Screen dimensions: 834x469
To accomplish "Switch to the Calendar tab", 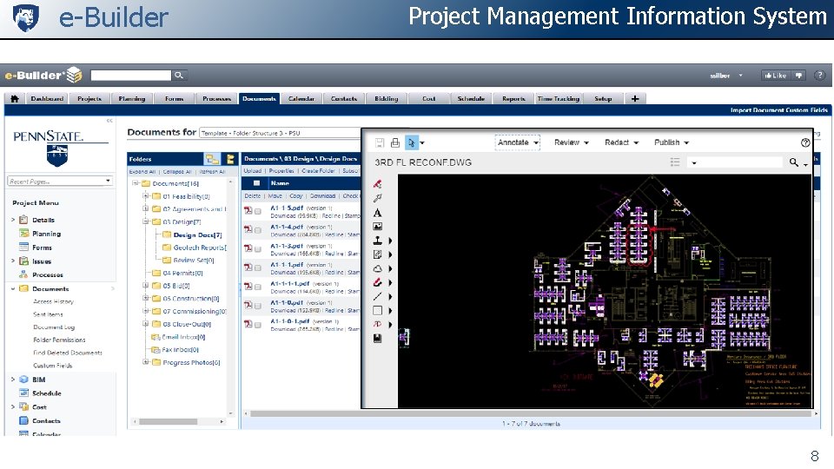I will click(301, 98).
